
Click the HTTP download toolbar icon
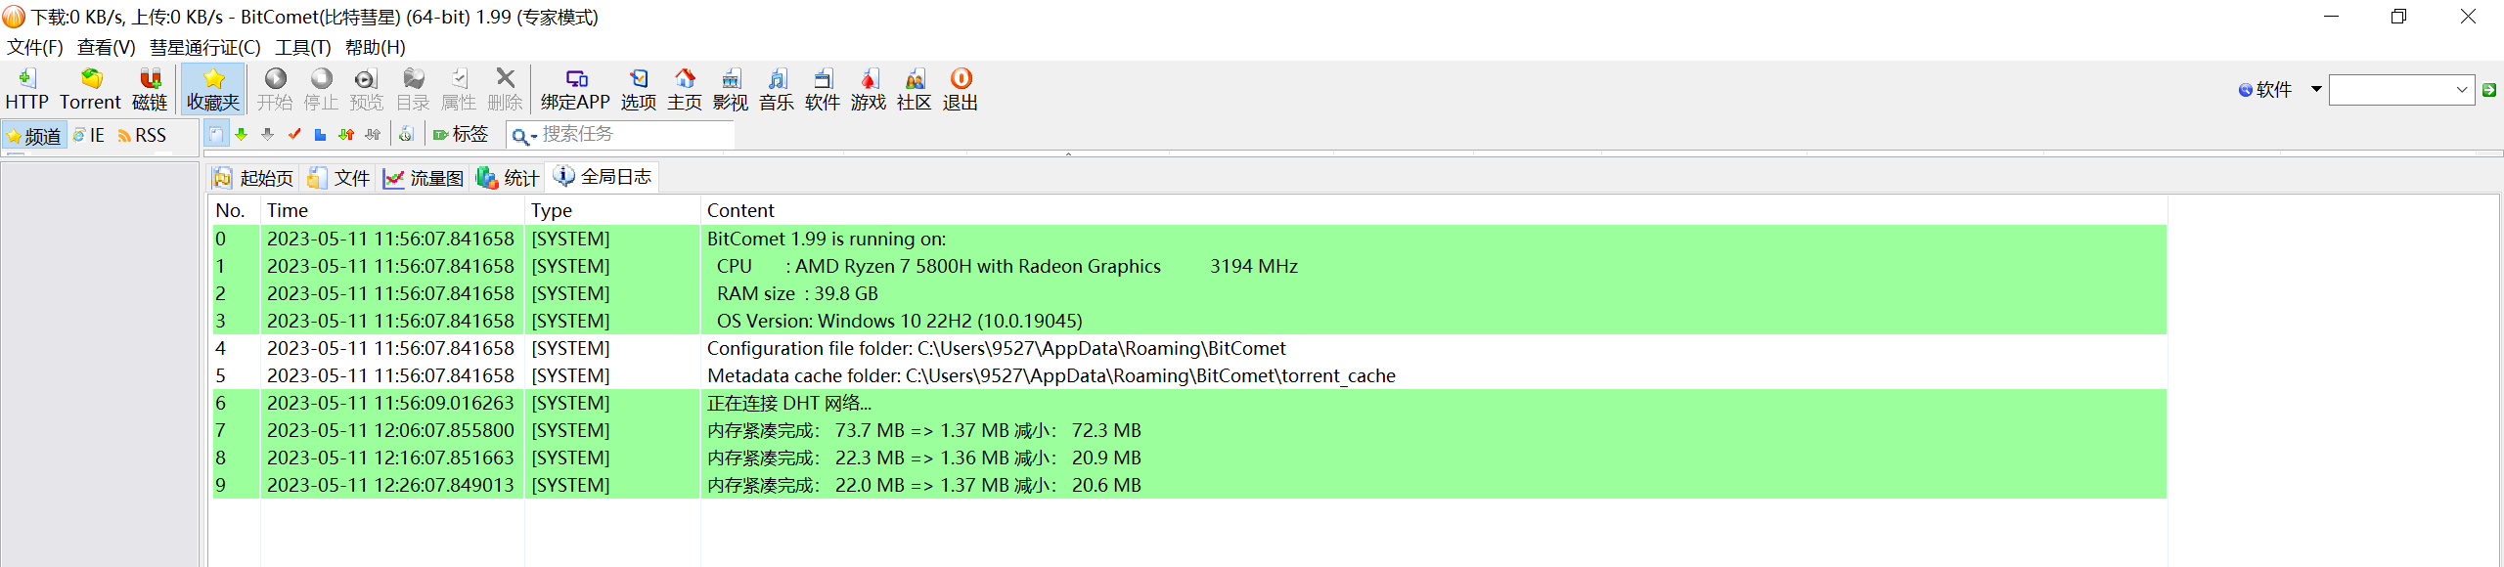(x=26, y=89)
